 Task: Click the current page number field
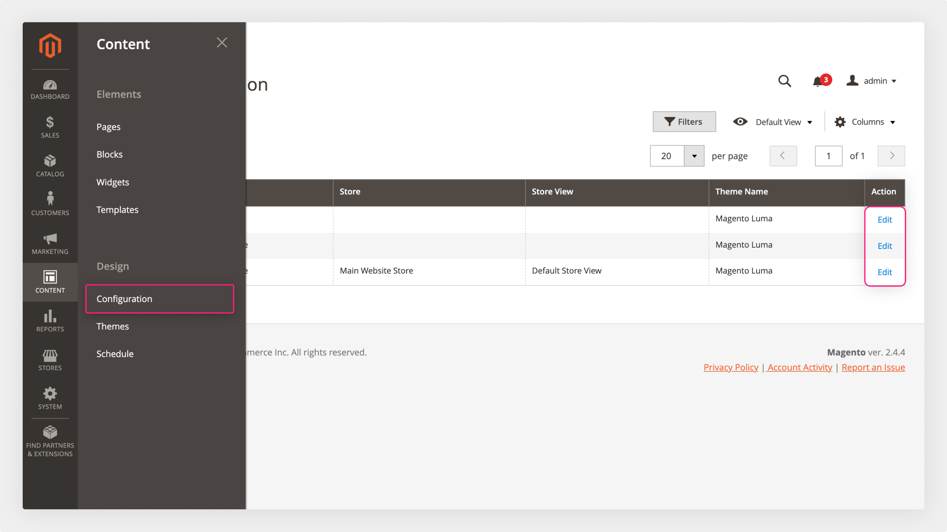(x=828, y=156)
